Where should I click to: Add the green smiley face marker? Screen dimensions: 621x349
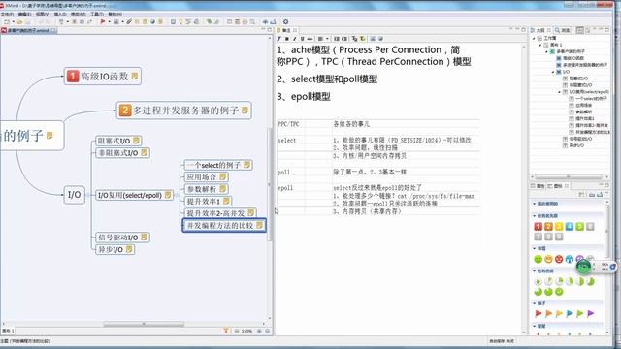click(x=538, y=259)
